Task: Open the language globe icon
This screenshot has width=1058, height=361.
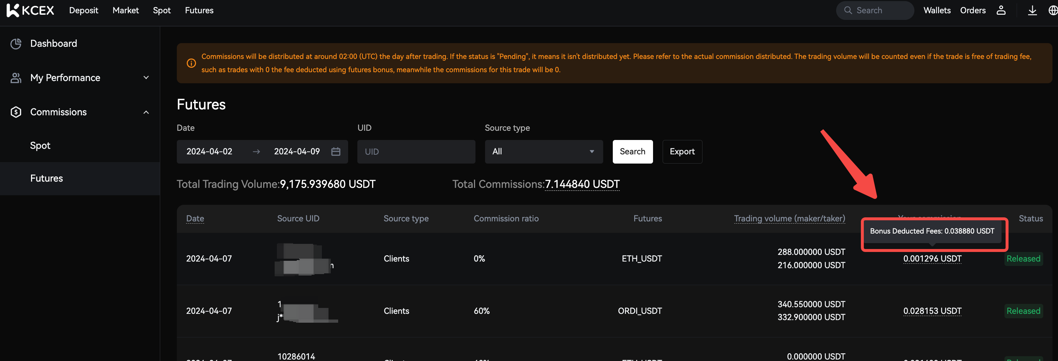Action: 1052,10
